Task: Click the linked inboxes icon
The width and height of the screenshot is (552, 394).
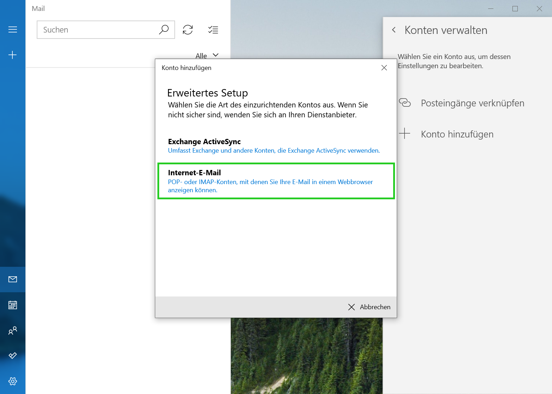Action: pyautogui.click(x=405, y=103)
